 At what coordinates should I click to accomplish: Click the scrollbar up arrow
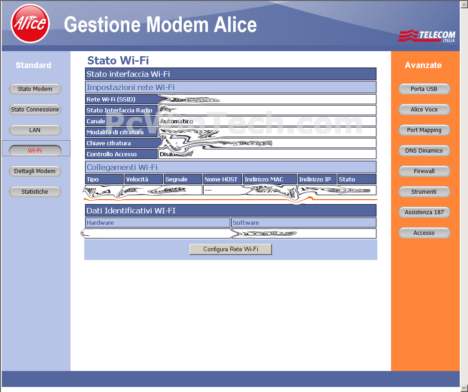coord(464,4)
